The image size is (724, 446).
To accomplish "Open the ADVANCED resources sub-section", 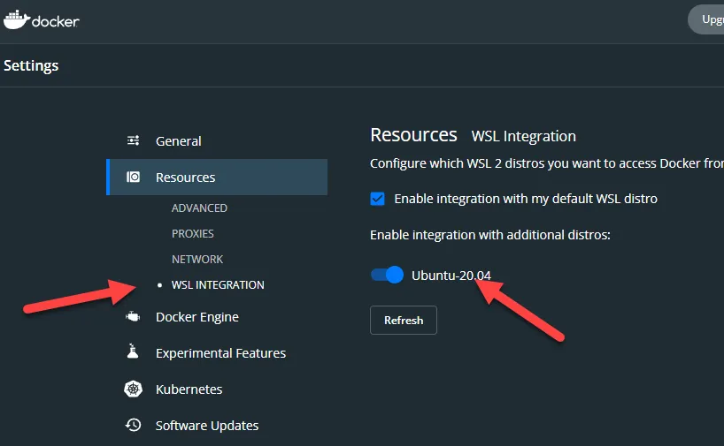I will [199, 208].
